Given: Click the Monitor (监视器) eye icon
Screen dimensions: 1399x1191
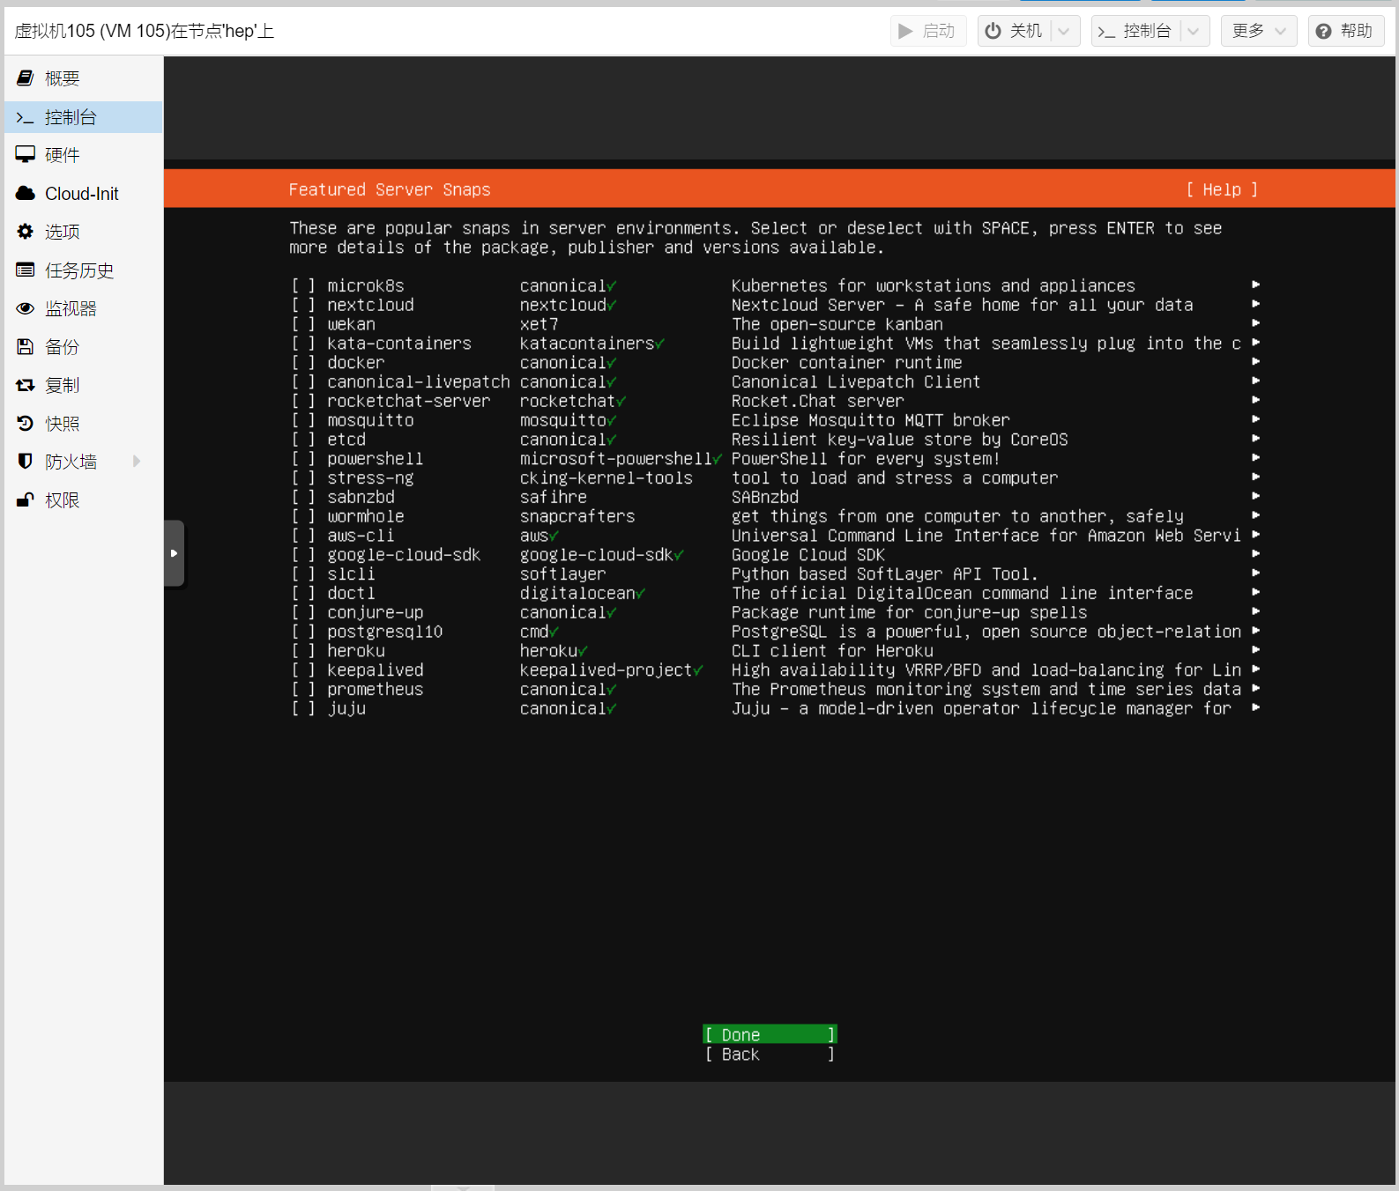Looking at the screenshot, I should coord(26,308).
